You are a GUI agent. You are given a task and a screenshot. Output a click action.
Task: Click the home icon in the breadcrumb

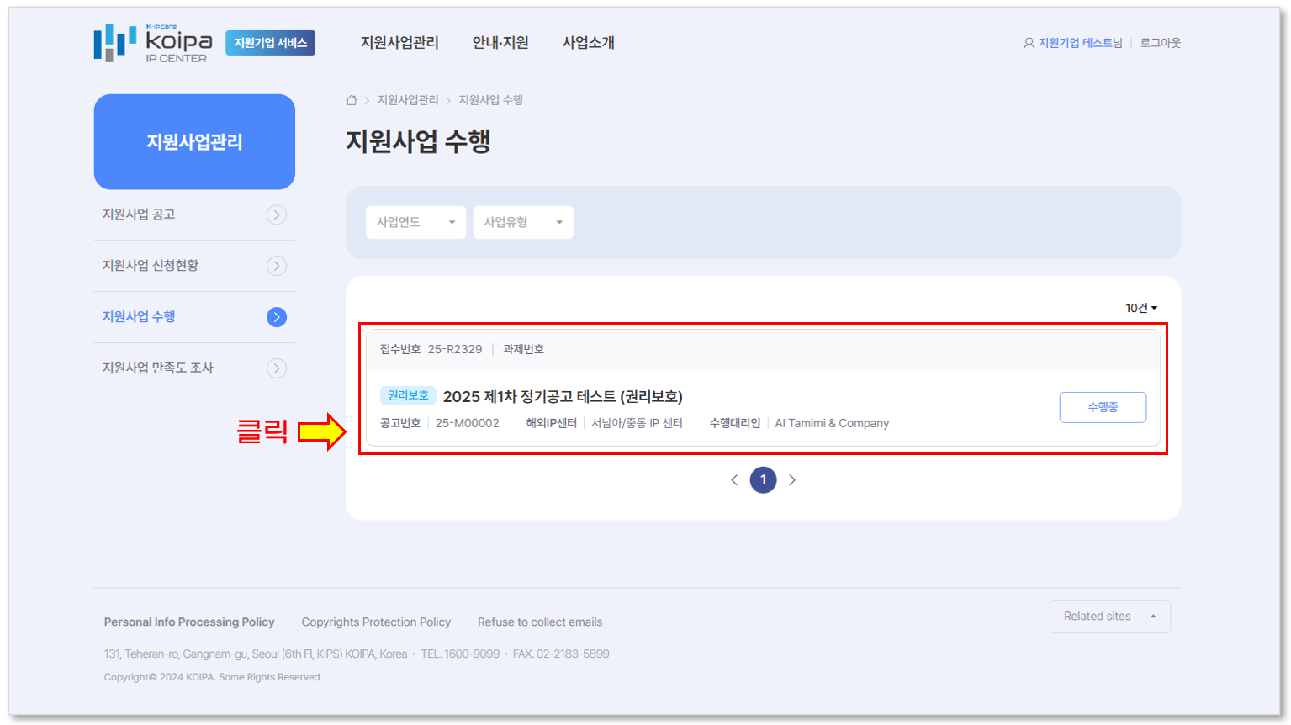[x=352, y=100]
